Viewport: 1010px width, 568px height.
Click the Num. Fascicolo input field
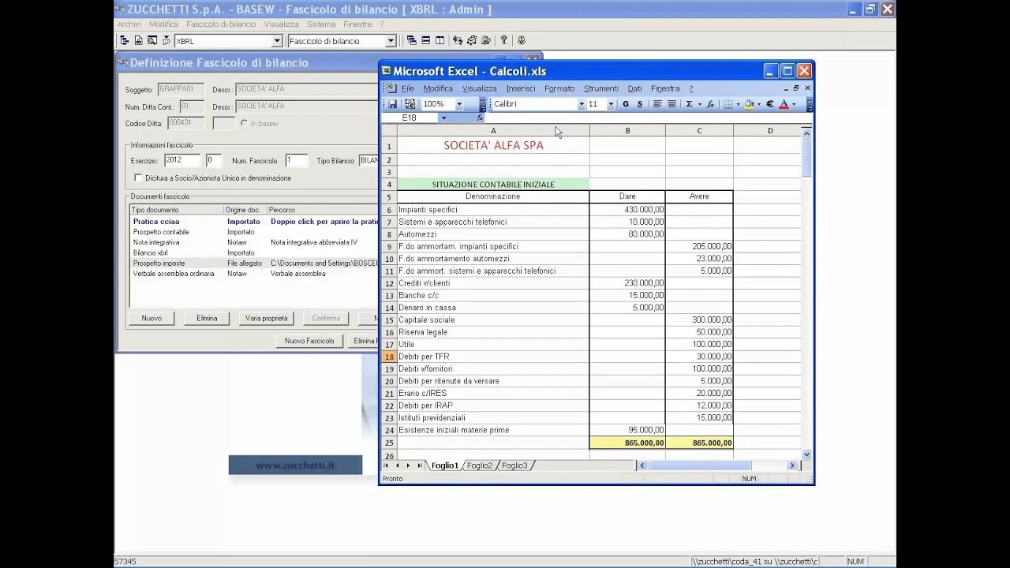pos(296,160)
